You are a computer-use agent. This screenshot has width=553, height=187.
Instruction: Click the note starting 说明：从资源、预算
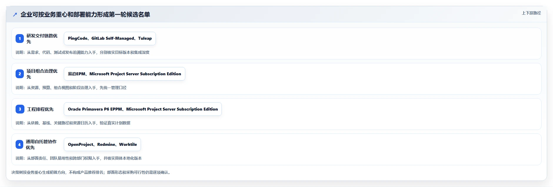(71, 88)
